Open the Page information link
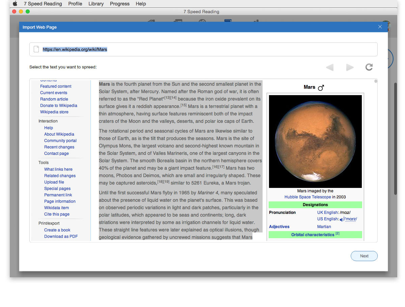The height and width of the screenshot is (307, 405). [60, 201]
